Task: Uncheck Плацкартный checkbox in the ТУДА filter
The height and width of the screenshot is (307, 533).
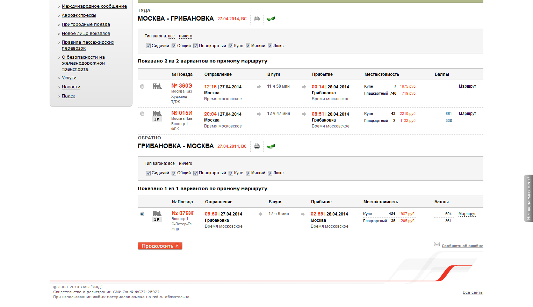Action: click(196, 46)
